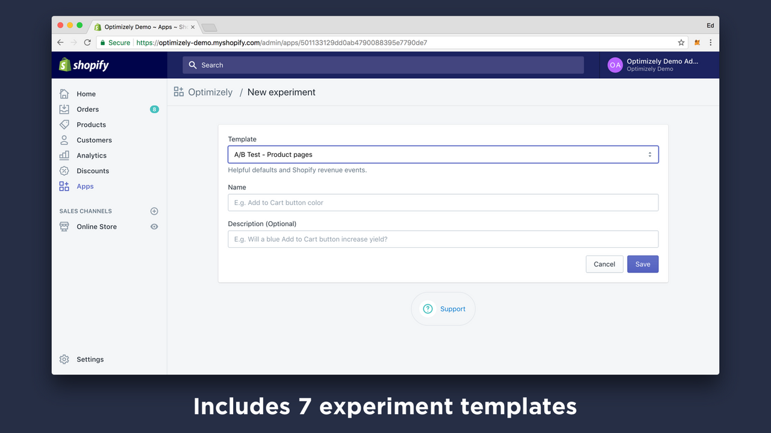Select the Products tag icon

[64, 124]
